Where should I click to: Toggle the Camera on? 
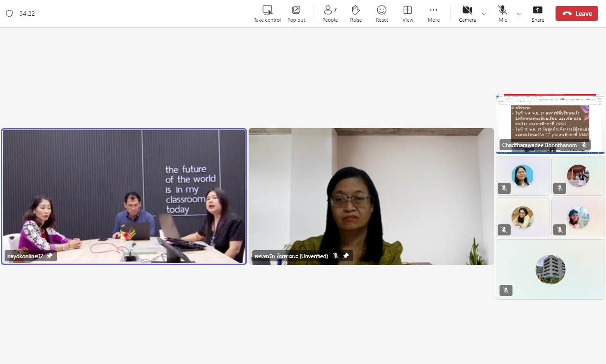click(x=467, y=10)
